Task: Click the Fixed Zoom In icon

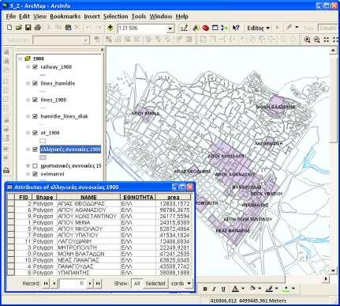Action: tap(327, 40)
